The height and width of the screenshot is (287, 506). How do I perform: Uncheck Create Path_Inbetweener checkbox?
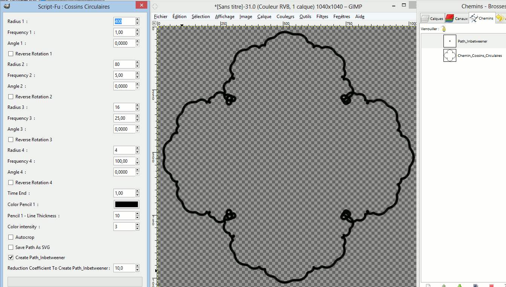[x=11, y=258]
